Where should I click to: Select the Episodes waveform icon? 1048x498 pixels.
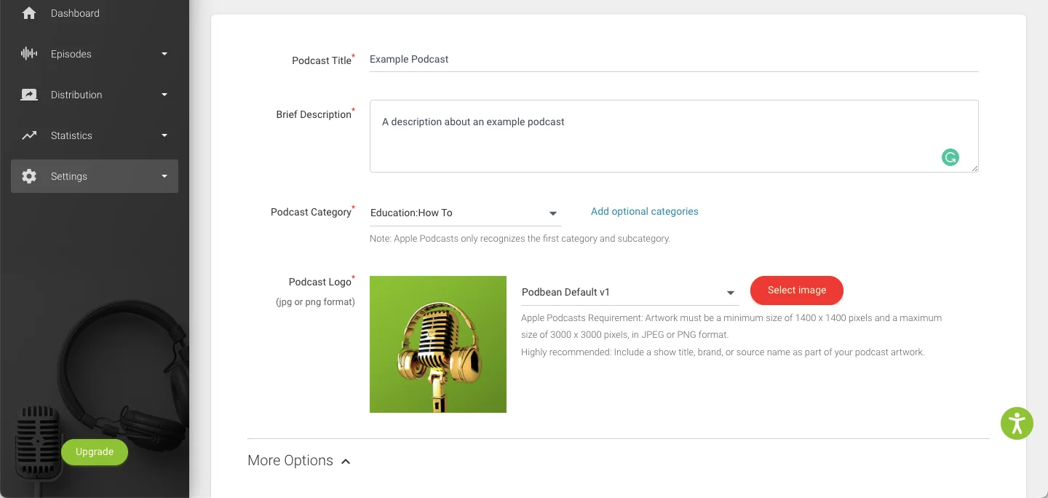pos(29,53)
